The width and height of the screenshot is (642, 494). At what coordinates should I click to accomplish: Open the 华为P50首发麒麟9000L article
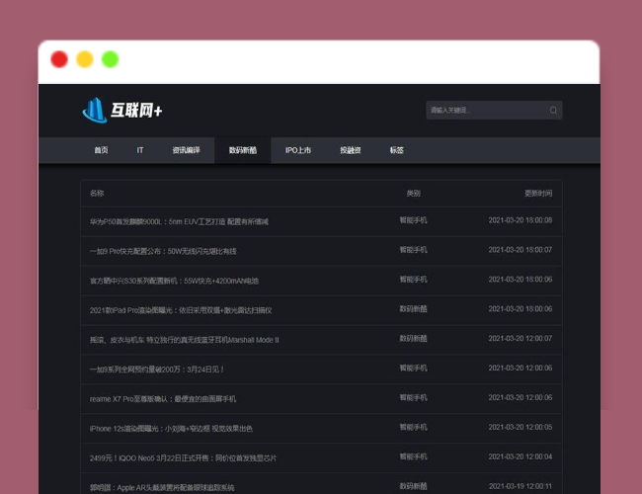(179, 221)
